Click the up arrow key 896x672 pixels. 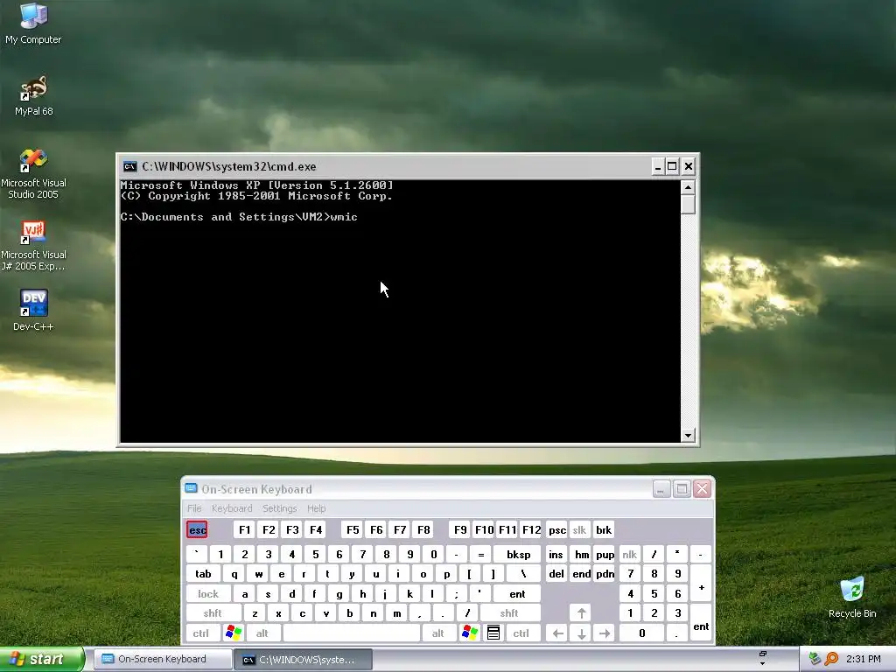click(581, 613)
